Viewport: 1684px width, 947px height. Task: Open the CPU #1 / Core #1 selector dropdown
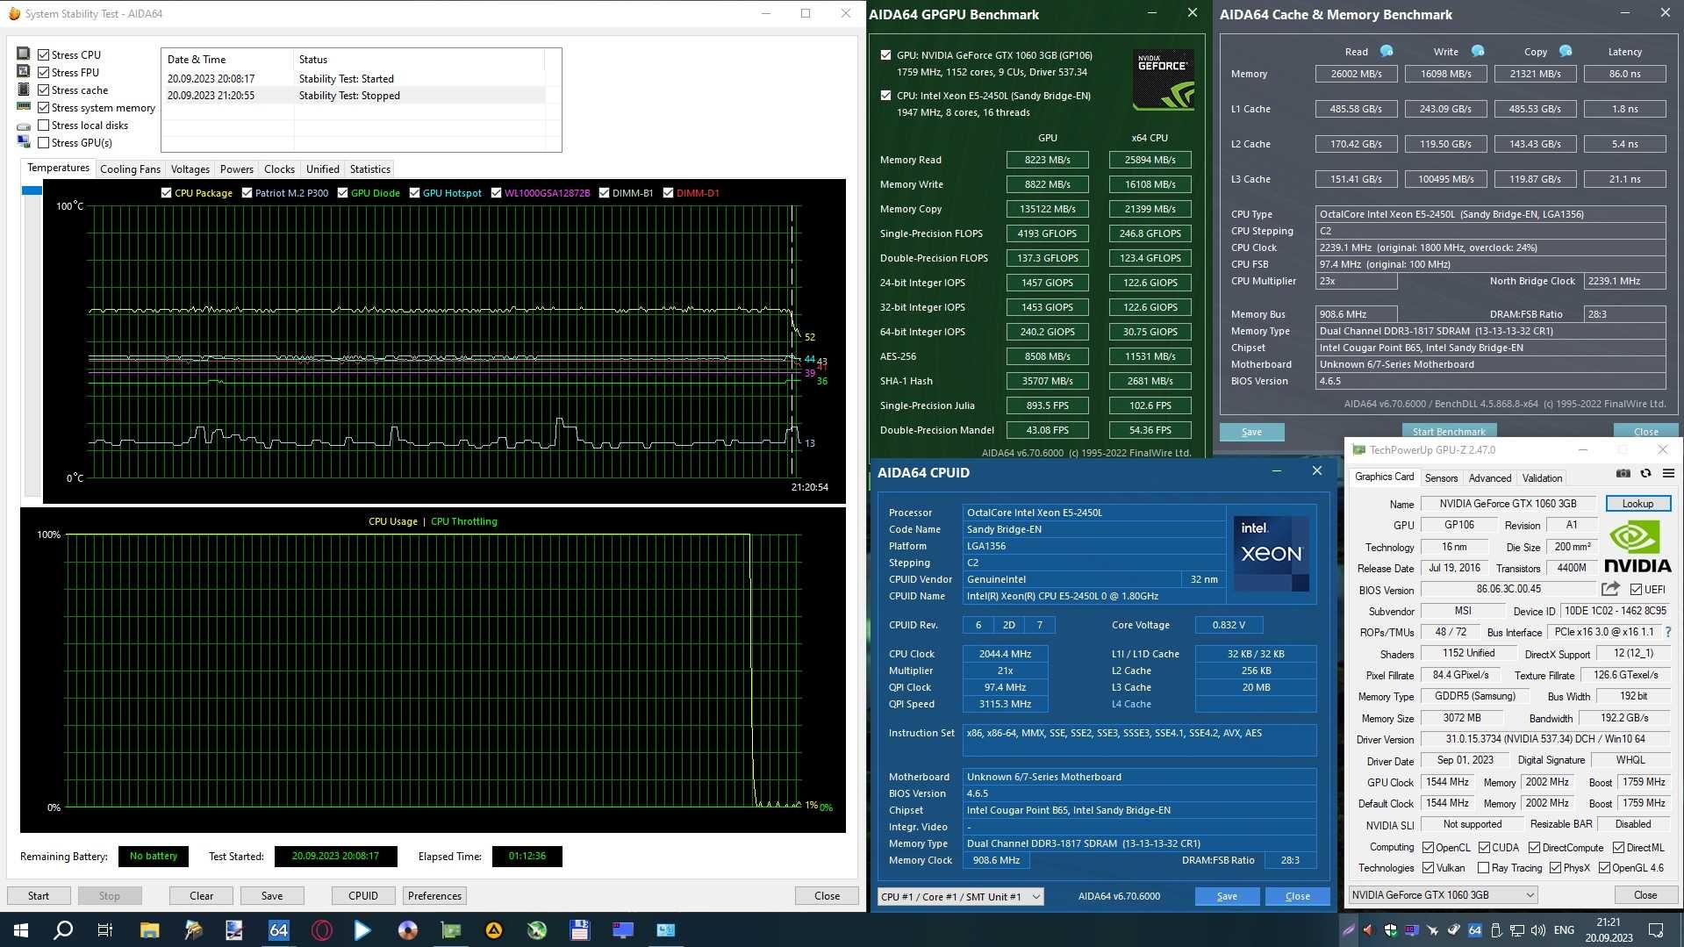(961, 896)
